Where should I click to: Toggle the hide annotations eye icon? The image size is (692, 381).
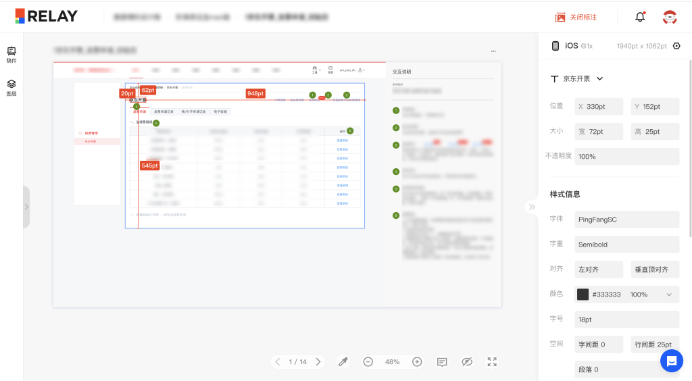coord(467,362)
